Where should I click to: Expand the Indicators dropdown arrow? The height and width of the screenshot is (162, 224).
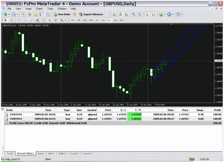(x=164, y=14)
